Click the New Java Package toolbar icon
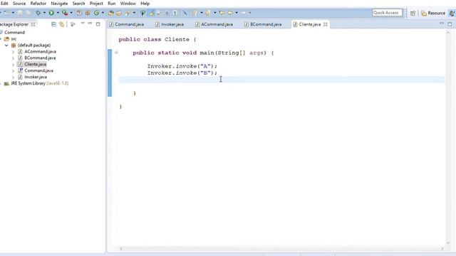456x256 pixels. (88, 13)
